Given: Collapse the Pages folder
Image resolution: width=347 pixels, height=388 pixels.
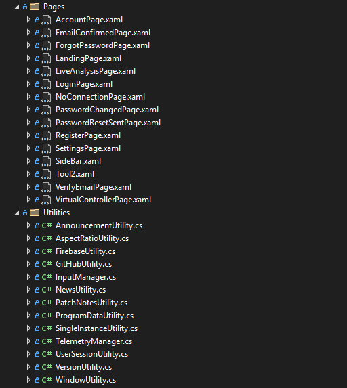Looking at the screenshot, I should (17, 7).
